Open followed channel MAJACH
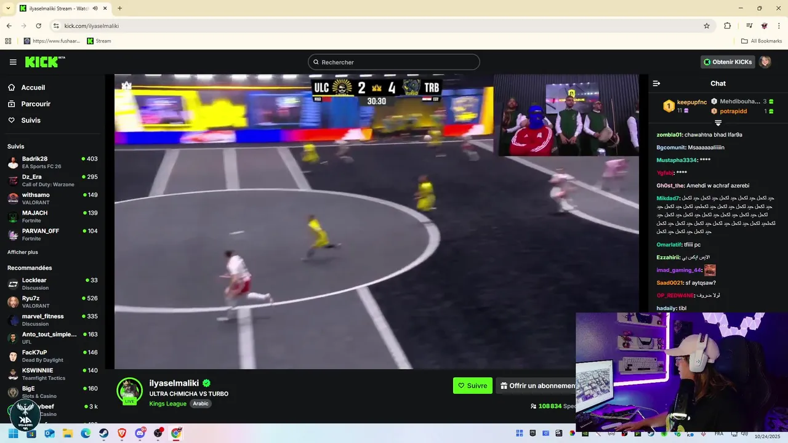 (x=52, y=217)
